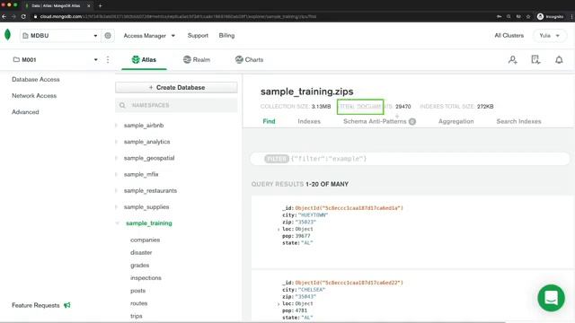Collapse the sample_training database
This screenshot has height=323, width=575.
[118, 223]
